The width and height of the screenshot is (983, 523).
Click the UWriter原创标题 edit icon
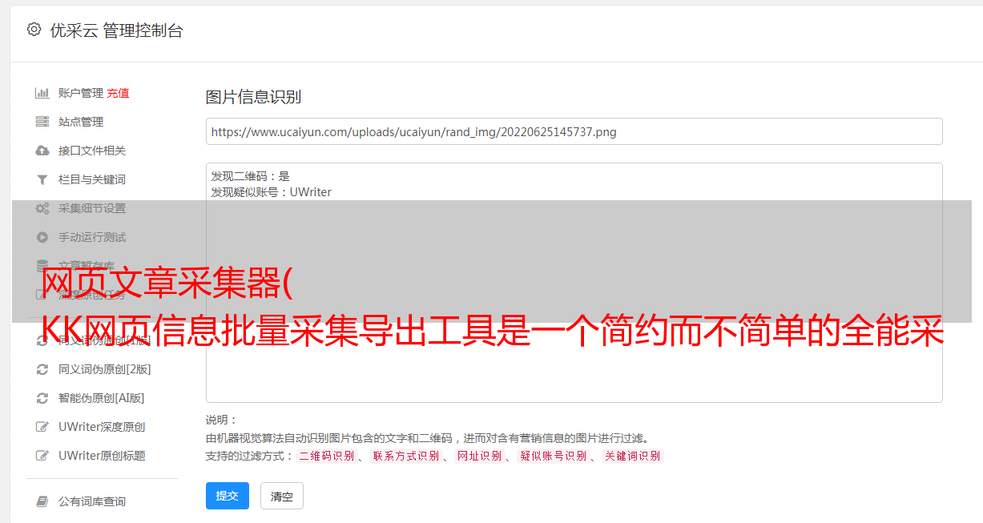tap(42, 456)
